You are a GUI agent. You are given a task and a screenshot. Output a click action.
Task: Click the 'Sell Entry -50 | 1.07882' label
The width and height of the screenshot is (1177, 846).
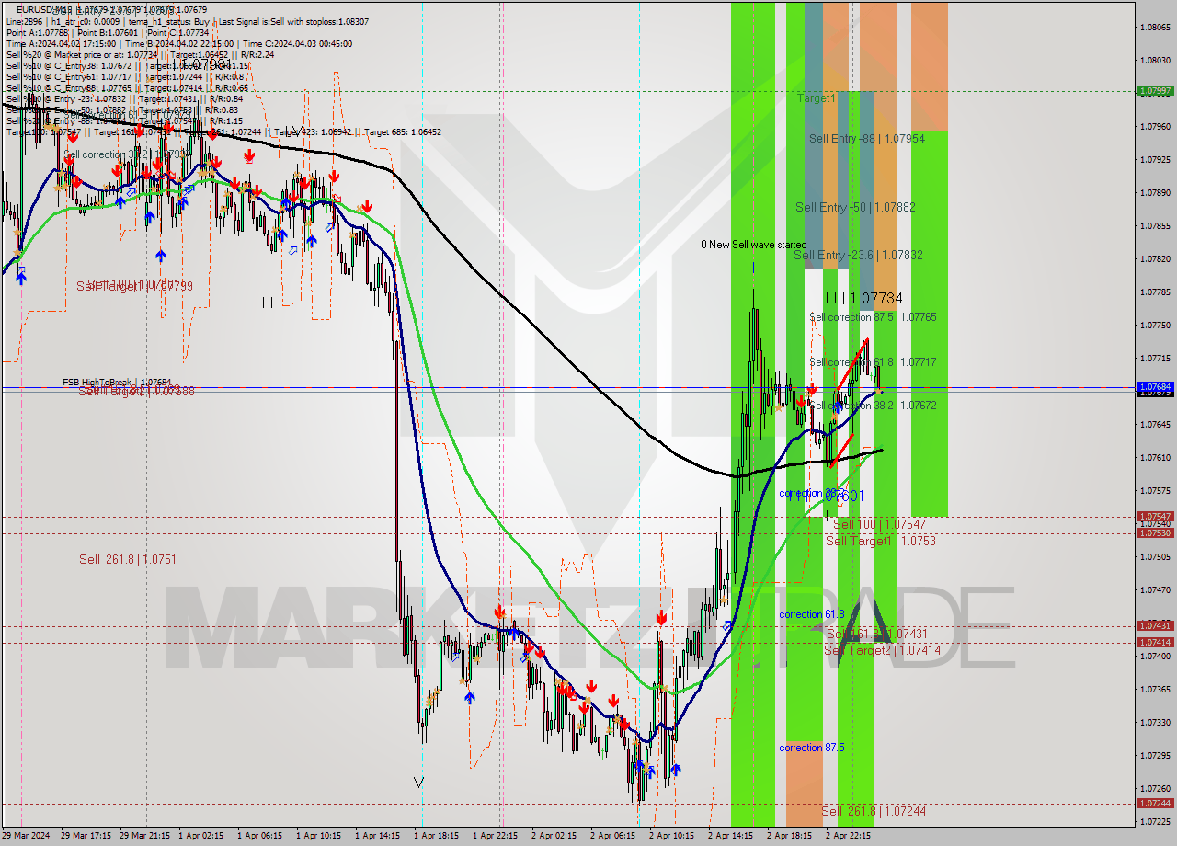pos(855,208)
